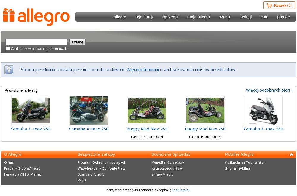The width and height of the screenshot is (297, 196).
Task: Open Więcej podobnych ofert link
Action: click(x=269, y=90)
